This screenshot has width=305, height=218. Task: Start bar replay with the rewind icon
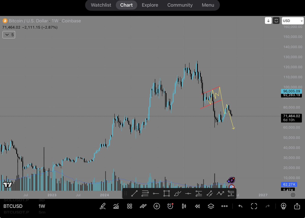pos(197,206)
